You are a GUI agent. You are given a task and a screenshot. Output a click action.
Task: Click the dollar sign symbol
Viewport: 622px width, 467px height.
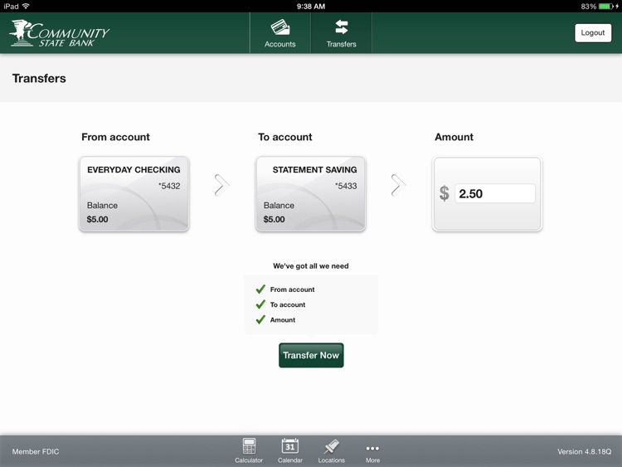click(x=445, y=193)
